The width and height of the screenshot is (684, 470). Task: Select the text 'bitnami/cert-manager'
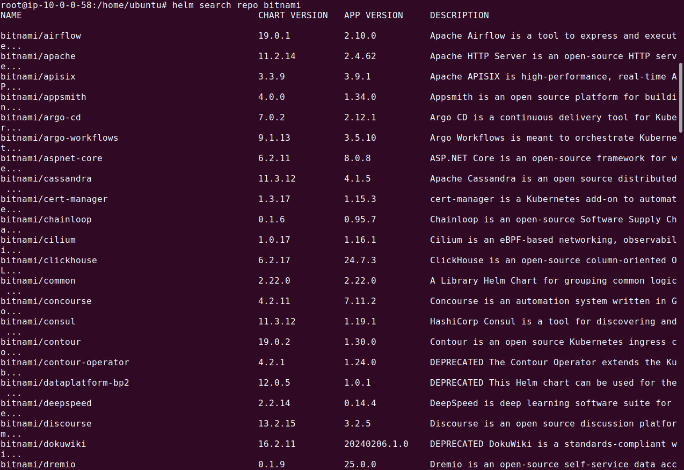[54, 199]
